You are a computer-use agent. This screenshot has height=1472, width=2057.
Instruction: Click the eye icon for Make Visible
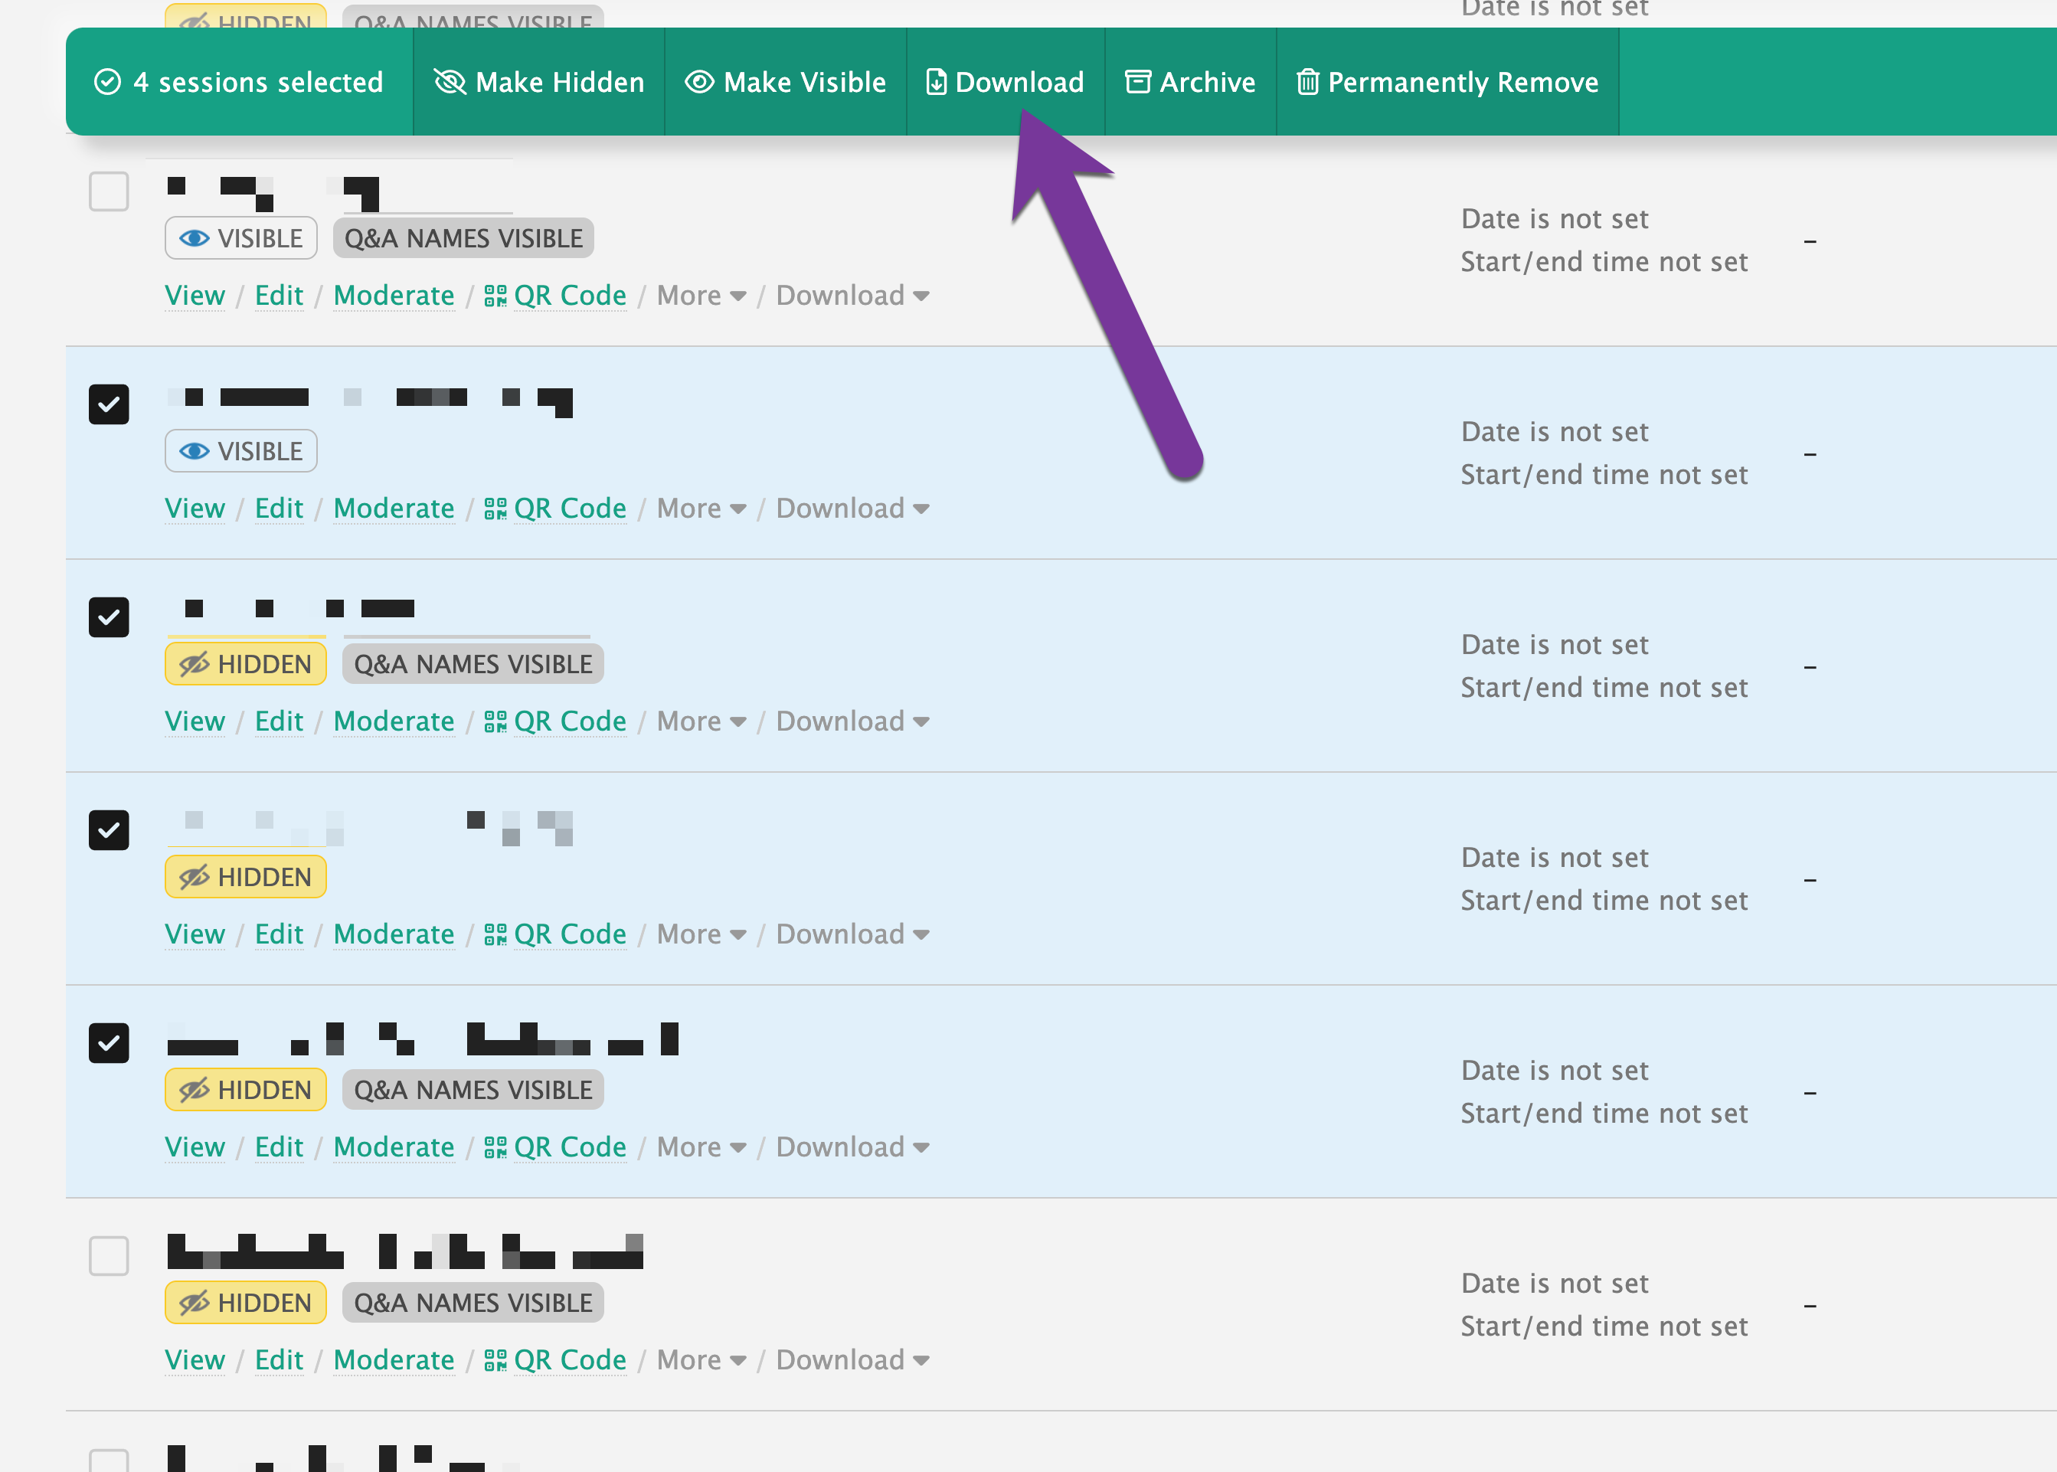coord(698,83)
